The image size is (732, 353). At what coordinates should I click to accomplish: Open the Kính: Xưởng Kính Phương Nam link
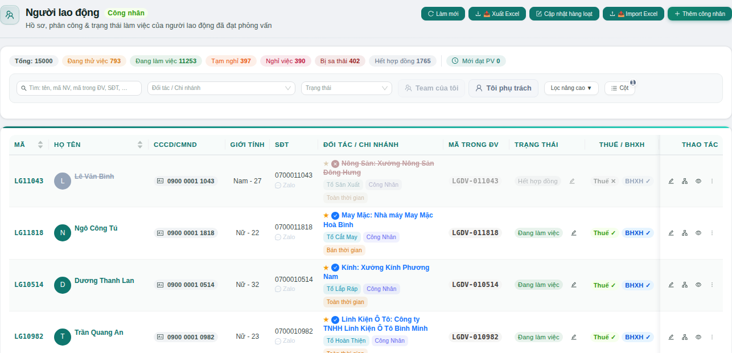pos(376,272)
